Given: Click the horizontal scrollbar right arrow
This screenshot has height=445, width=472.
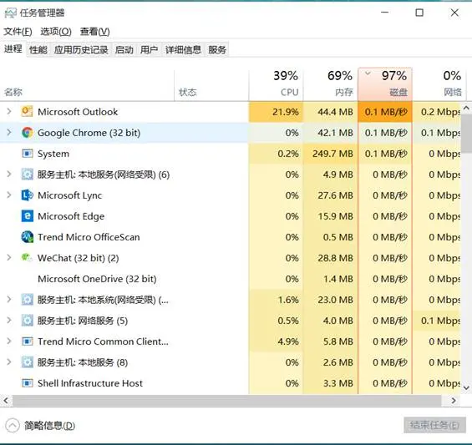Looking at the screenshot, I should click(454, 401).
